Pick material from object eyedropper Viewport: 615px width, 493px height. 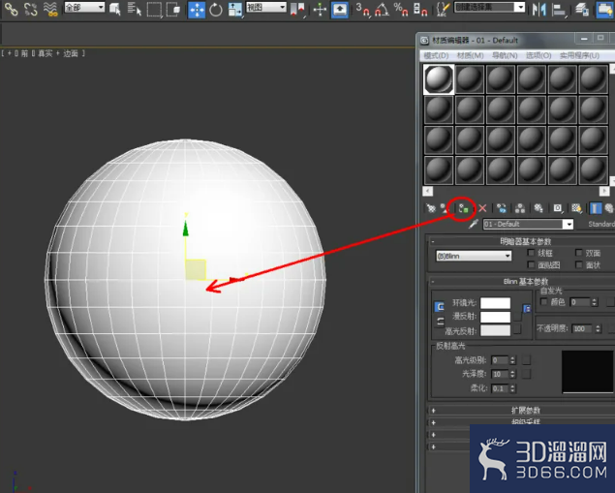point(474,225)
